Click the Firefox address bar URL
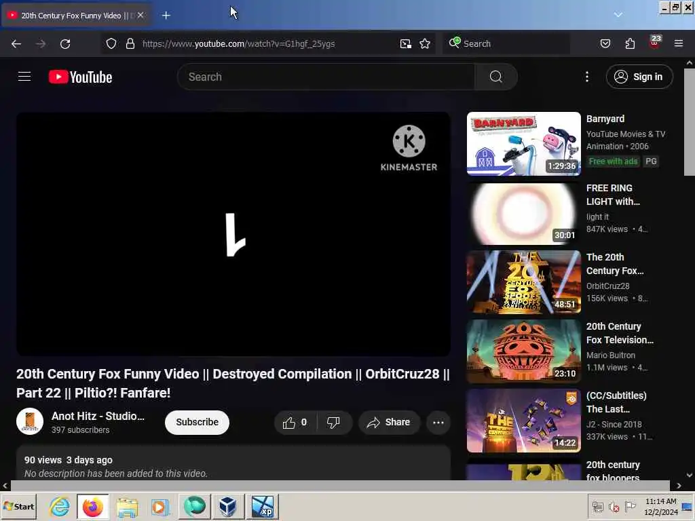The height and width of the screenshot is (521, 695). click(x=238, y=43)
